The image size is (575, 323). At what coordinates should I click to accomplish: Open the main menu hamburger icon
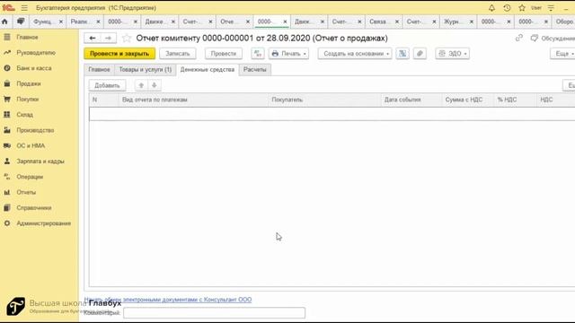tap(24, 8)
